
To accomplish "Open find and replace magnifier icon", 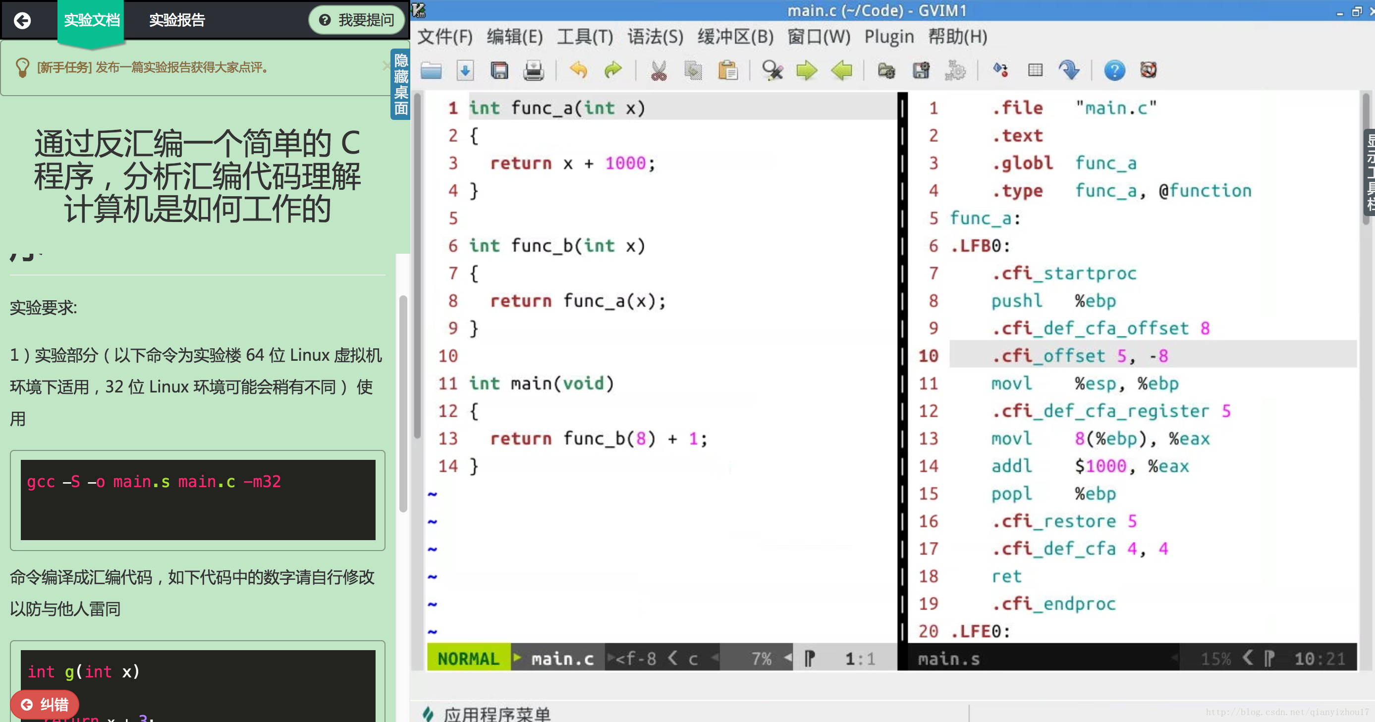I will point(772,70).
